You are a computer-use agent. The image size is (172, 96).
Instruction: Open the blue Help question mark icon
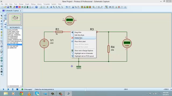[36, 7]
